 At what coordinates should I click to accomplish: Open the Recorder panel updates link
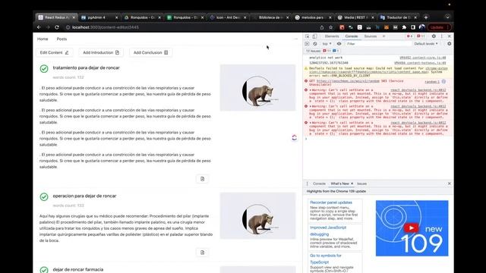(x=331, y=202)
